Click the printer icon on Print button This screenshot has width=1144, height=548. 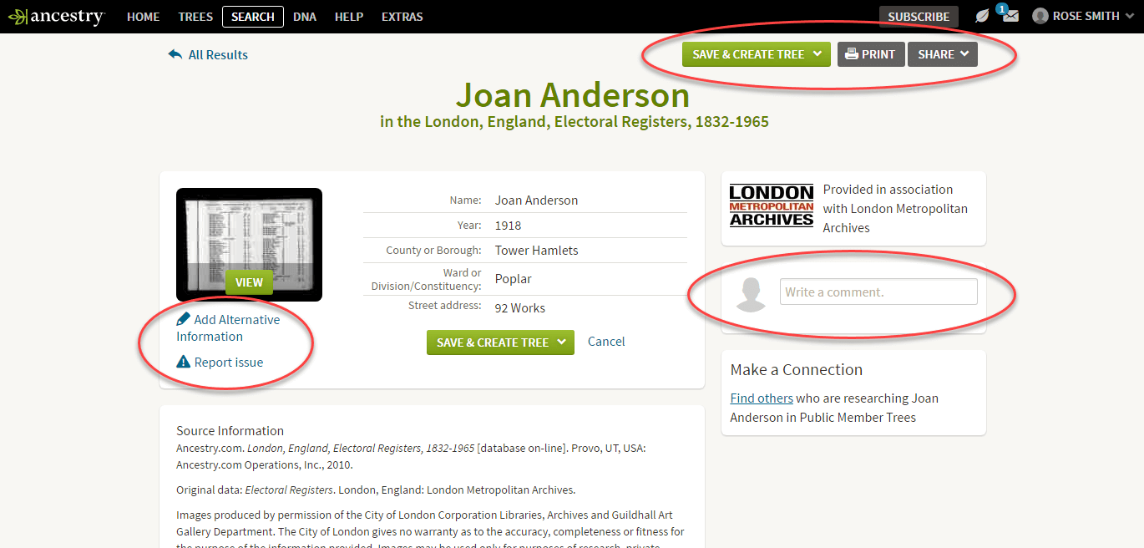point(852,54)
